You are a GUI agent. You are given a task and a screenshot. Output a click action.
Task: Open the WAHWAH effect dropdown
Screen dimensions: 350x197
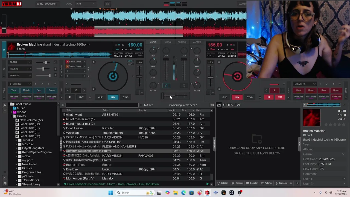coord(20,75)
